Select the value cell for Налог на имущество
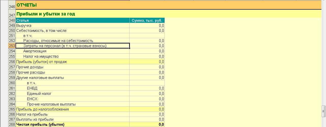The height and width of the screenshot is (127, 326). 147,56
